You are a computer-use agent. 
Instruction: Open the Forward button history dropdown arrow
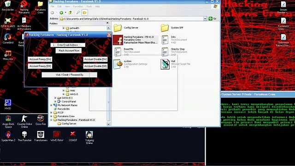coord(65,12)
